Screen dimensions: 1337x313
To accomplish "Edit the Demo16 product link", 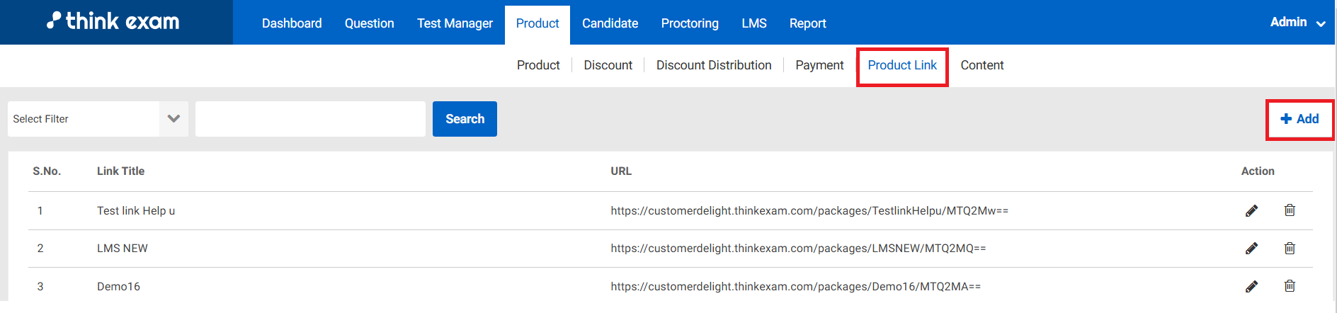I will tap(1251, 287).
